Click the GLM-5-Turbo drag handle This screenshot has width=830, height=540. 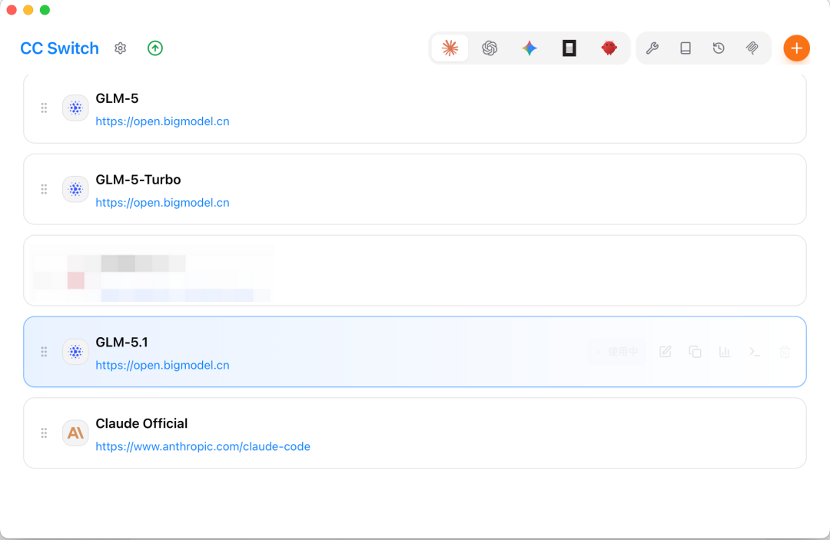[44, 189]
